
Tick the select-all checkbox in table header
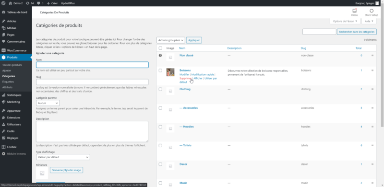pyautogui.click(x=160, y=48)
